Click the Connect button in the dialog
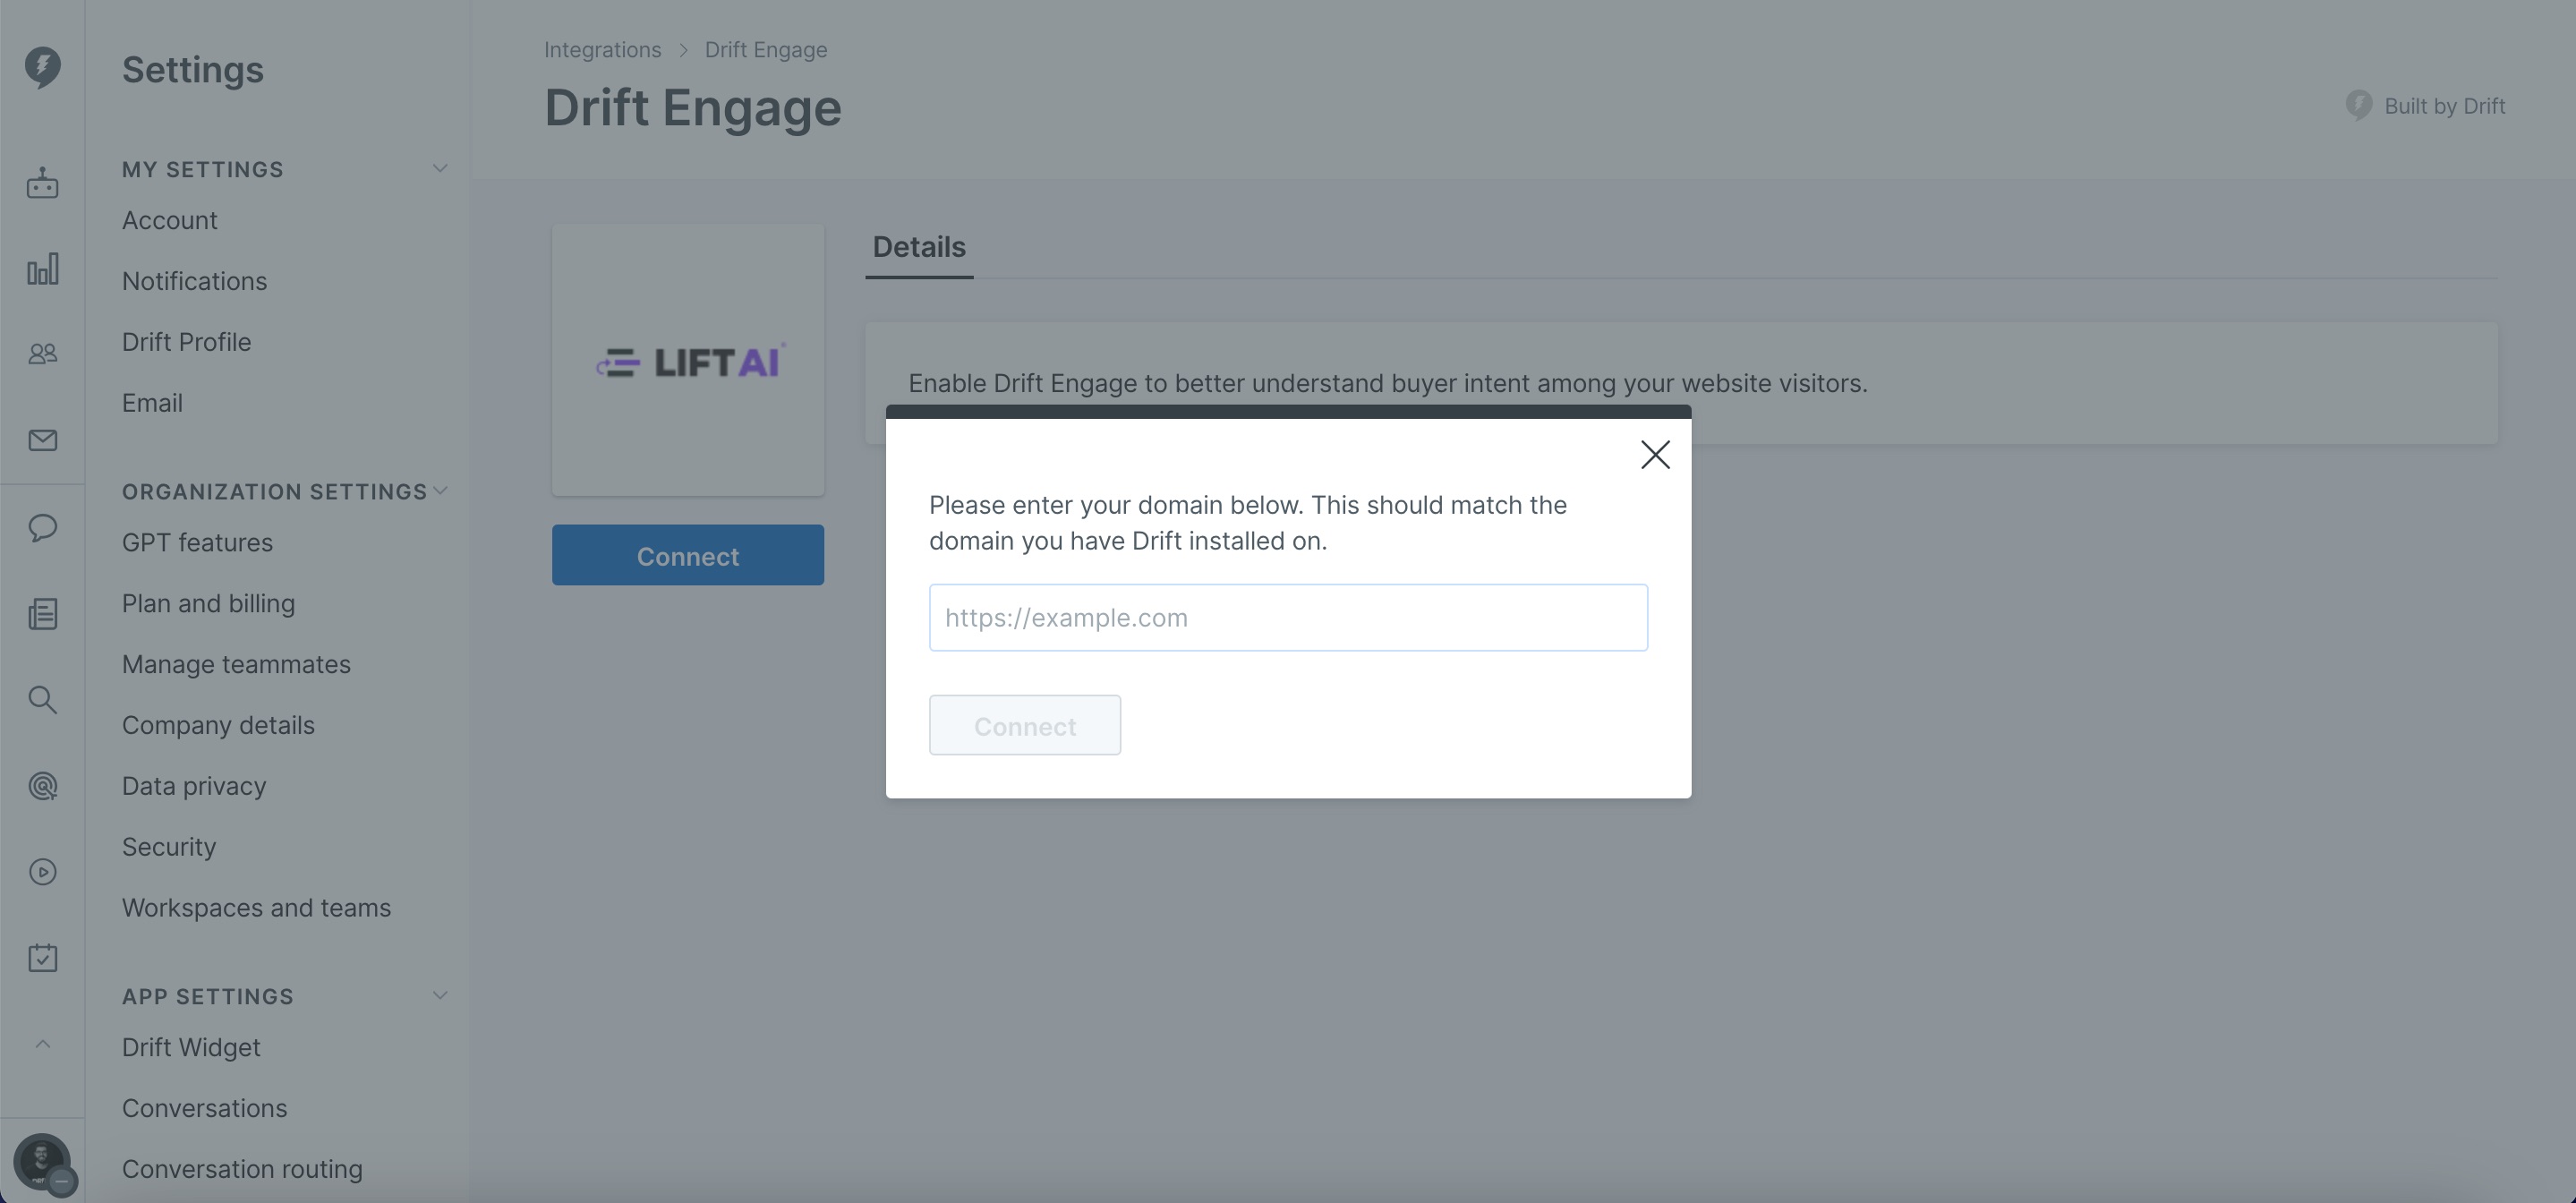Viewport: 2576px width, 1203px height. point(1025,725)
